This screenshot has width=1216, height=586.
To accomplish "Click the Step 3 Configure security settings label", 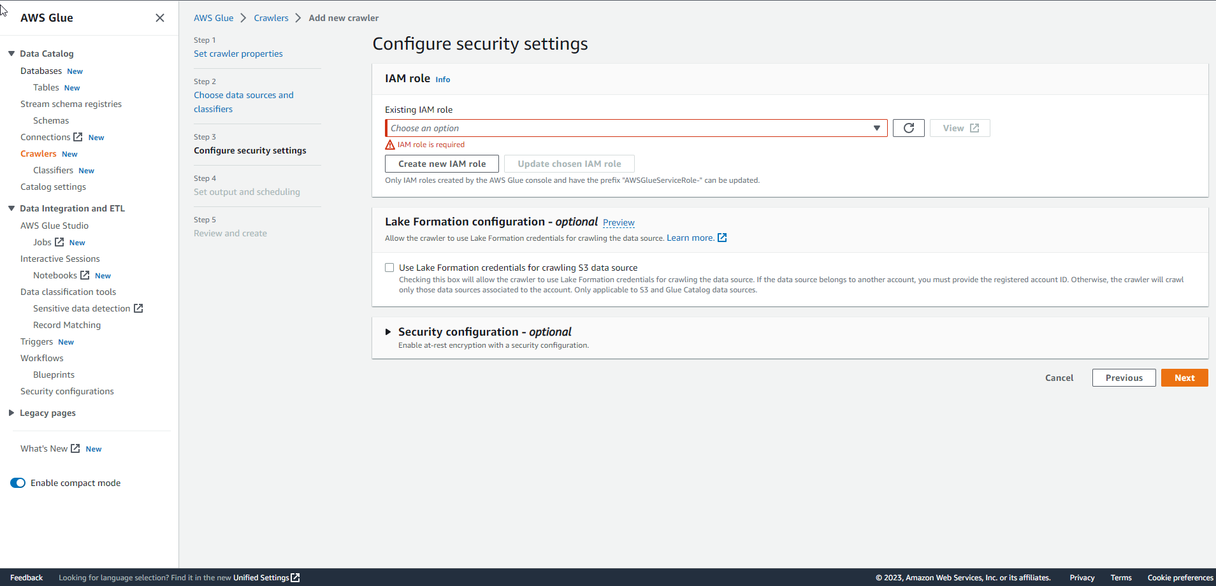I will pos(250,150).
